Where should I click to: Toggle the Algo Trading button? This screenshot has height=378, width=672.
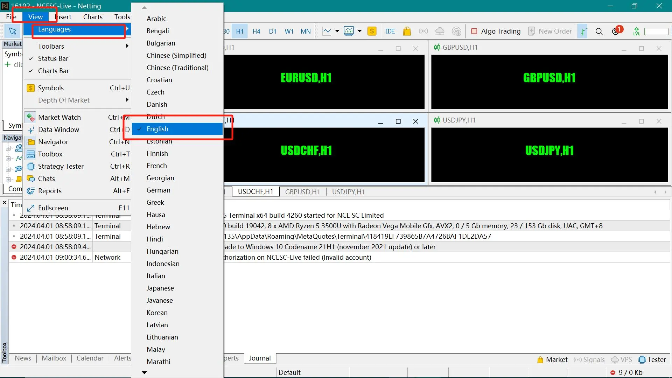click(x=496, y=31)
